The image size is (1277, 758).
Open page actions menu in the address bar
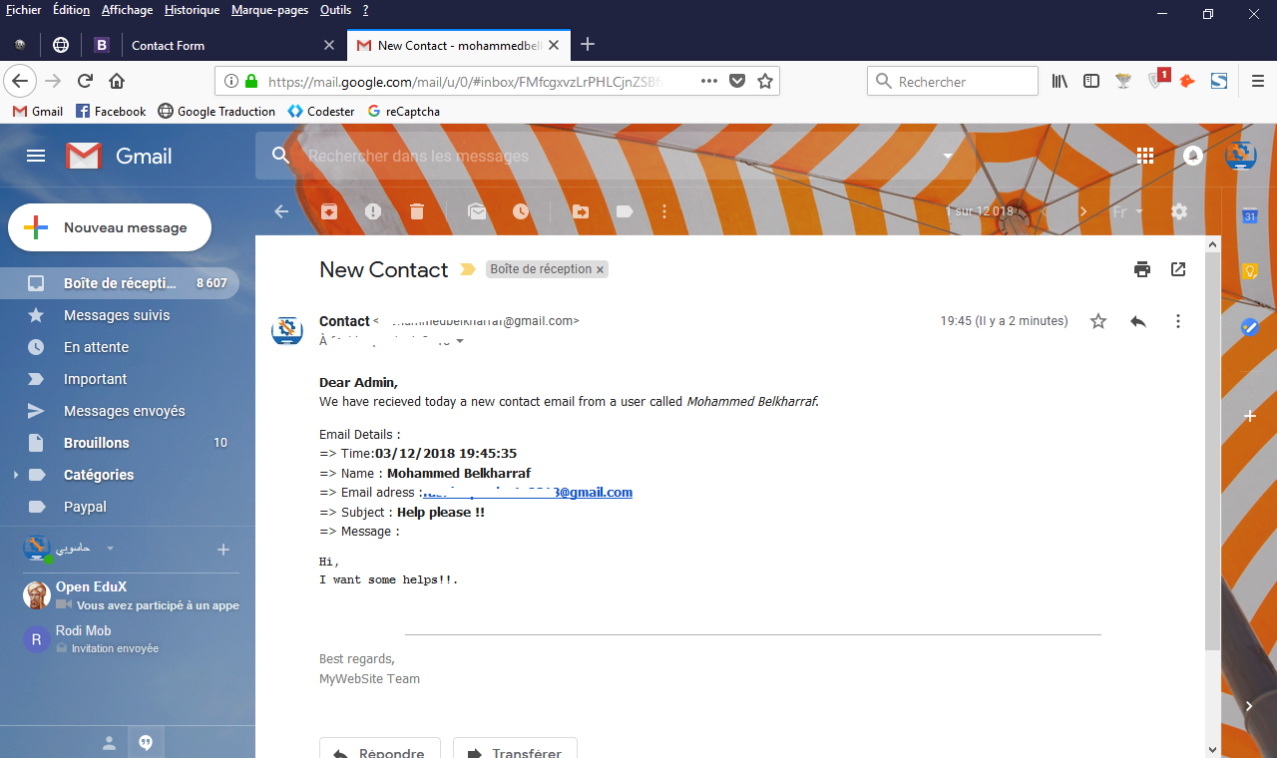point(709,82)
